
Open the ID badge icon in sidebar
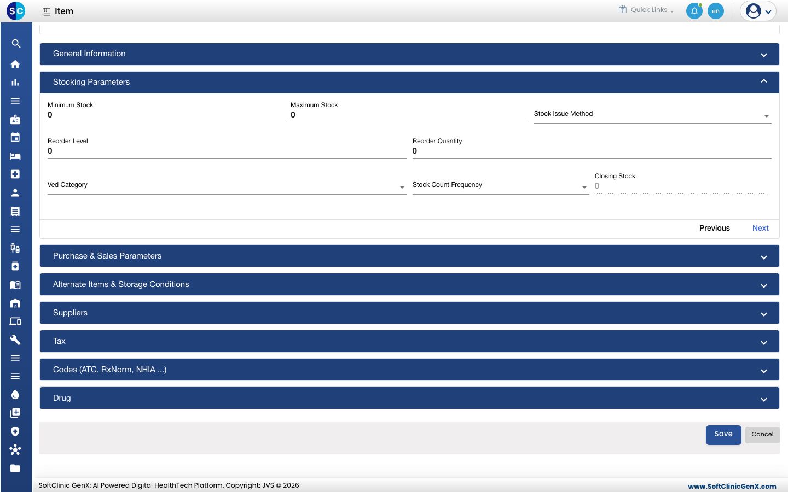pyautogui.click(x=15, y=119)
